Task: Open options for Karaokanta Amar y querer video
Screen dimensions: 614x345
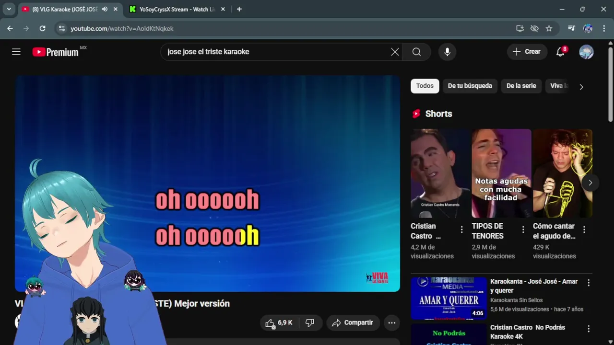Action: pyautogui.click(x=589, y=283)
